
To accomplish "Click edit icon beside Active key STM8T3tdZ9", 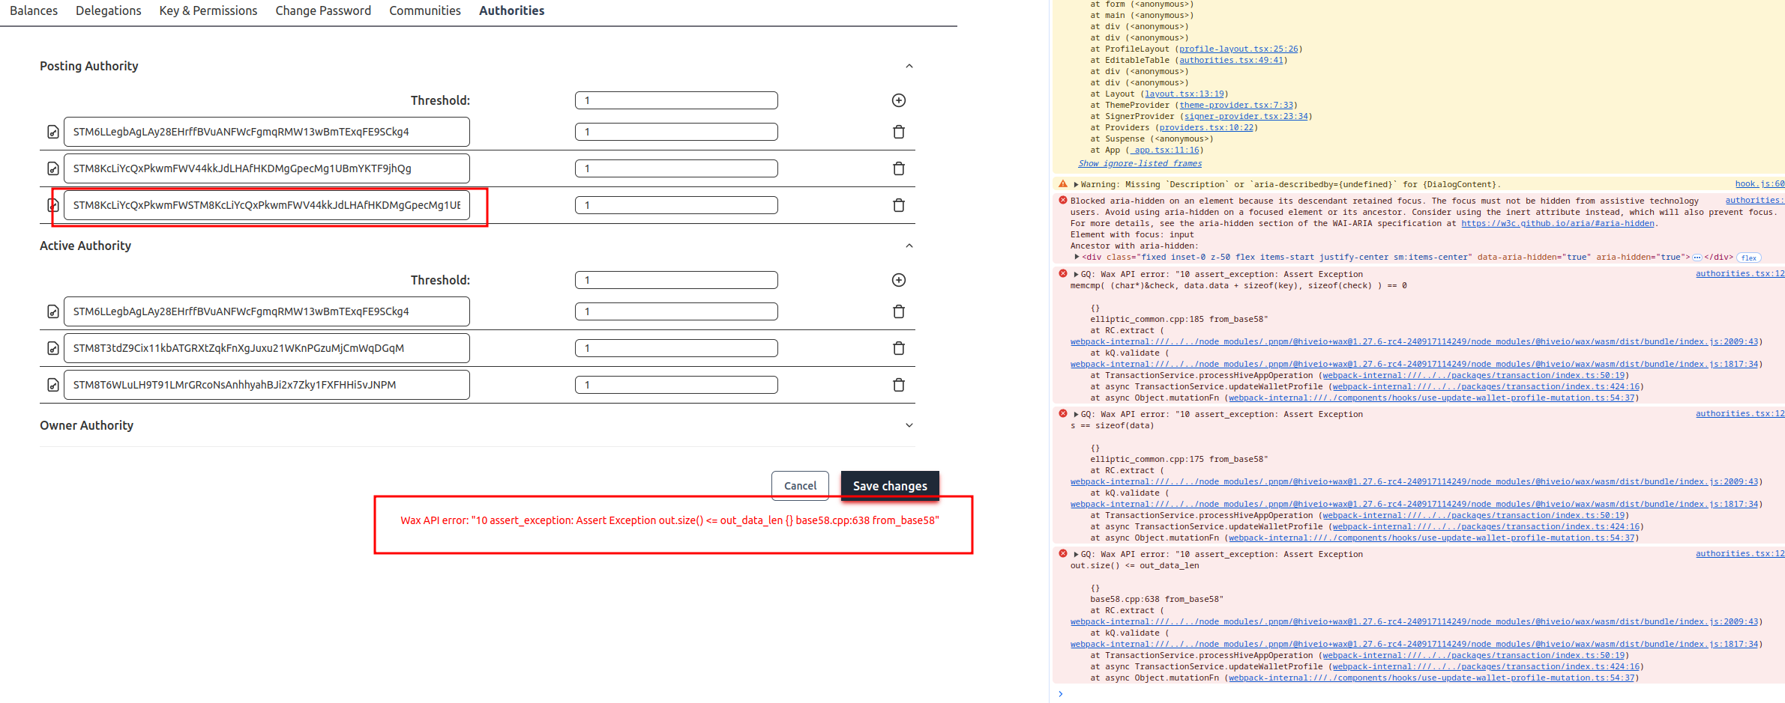I will point(53,348).
